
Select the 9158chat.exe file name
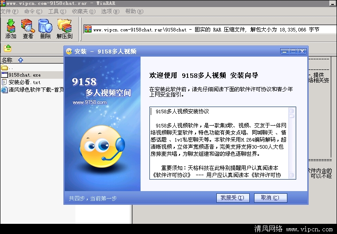(x=24, y=75)
